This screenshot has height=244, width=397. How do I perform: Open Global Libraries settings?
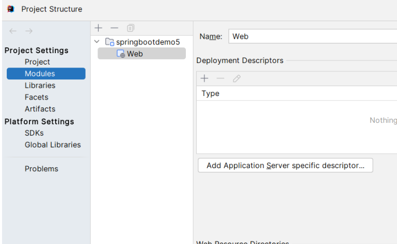[x=53, y=145]
